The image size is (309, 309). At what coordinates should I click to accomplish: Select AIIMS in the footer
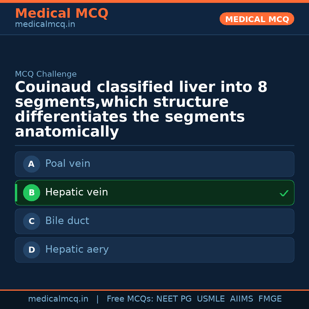[x=241, y=299]
